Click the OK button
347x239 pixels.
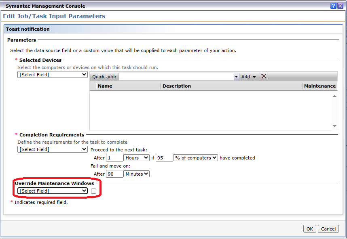[x=309, y=229]
